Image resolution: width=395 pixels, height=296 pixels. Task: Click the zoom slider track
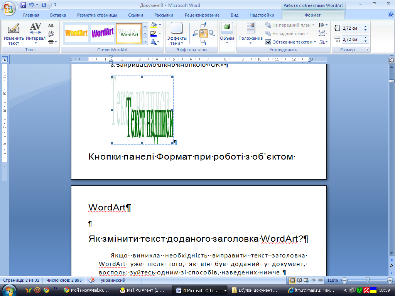[367, 280]
